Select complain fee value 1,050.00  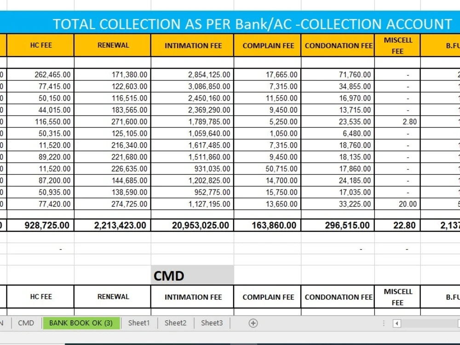pos(268,133)
